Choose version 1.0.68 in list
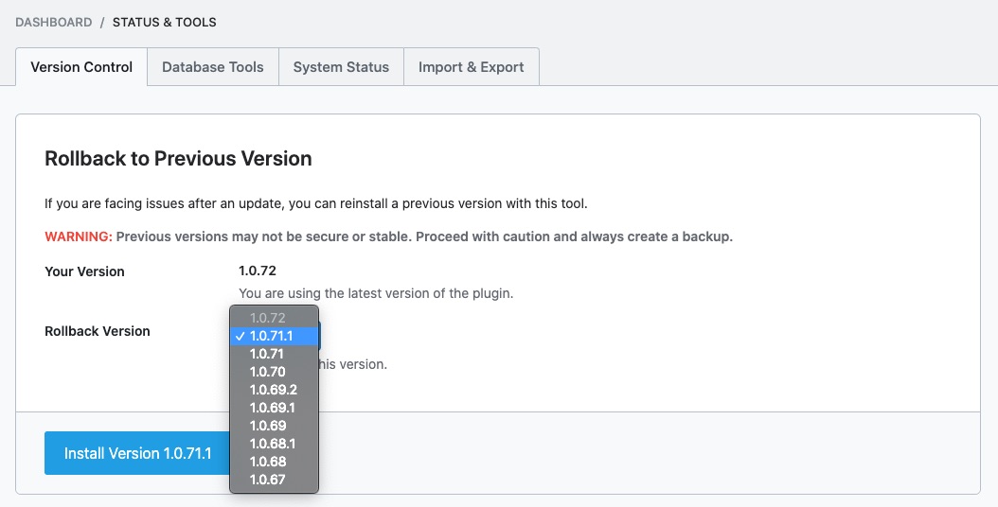This screenshot has height=507, width=998. coord(275,462)
